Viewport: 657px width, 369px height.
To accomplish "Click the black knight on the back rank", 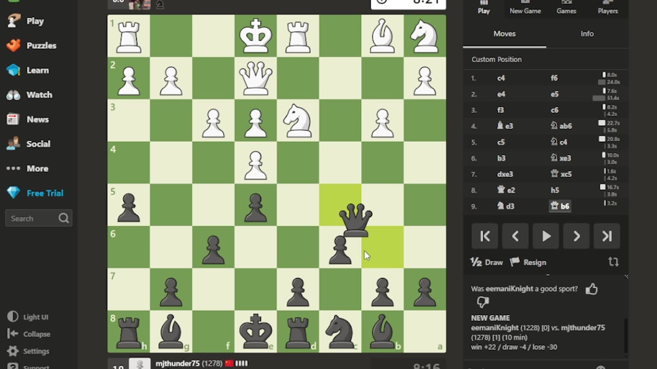I will point(340,331).
